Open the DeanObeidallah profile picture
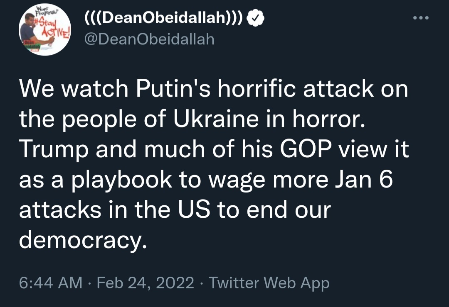This screenshot has height=307, width=449. click(x=45, y=30)
